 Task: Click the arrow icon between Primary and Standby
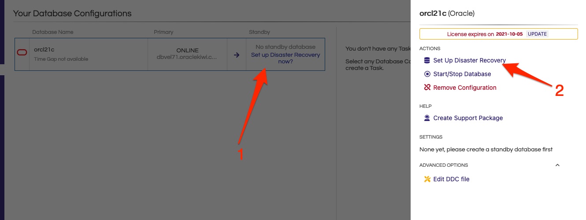pyautogui.click(x=237, y=55)
